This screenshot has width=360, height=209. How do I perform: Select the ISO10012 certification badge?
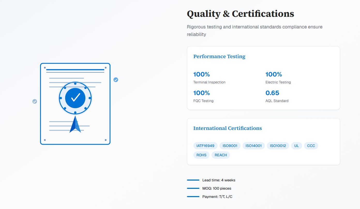pos(278,146)
